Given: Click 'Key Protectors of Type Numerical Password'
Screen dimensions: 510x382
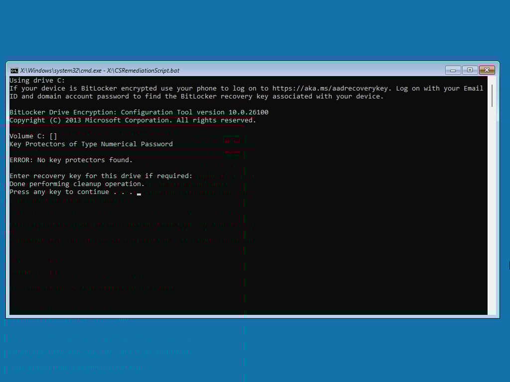Looking at the screenshot, I should 91,144.
